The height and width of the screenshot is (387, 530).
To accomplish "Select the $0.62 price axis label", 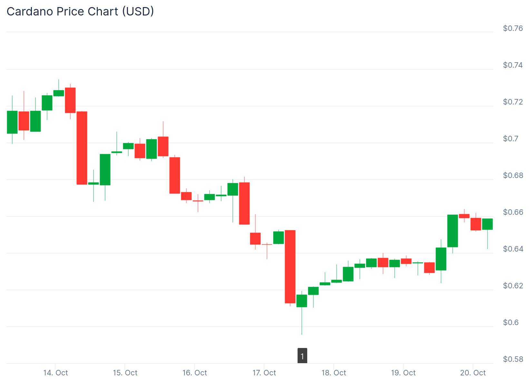I will point(513,286).
